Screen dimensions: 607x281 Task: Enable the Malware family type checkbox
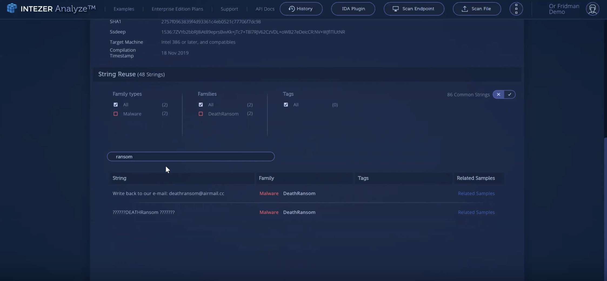click(x=116, y=114)
